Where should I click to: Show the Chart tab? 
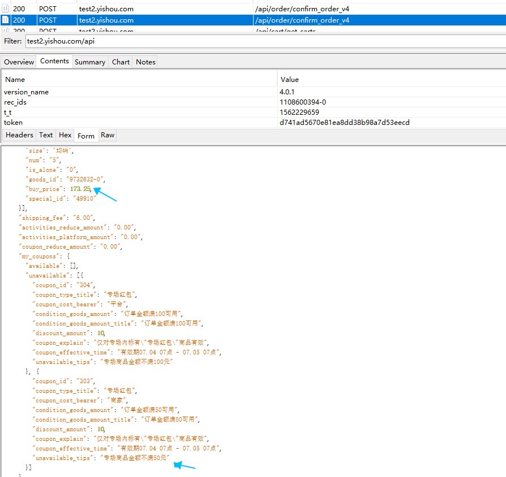[x=121, y=62]
